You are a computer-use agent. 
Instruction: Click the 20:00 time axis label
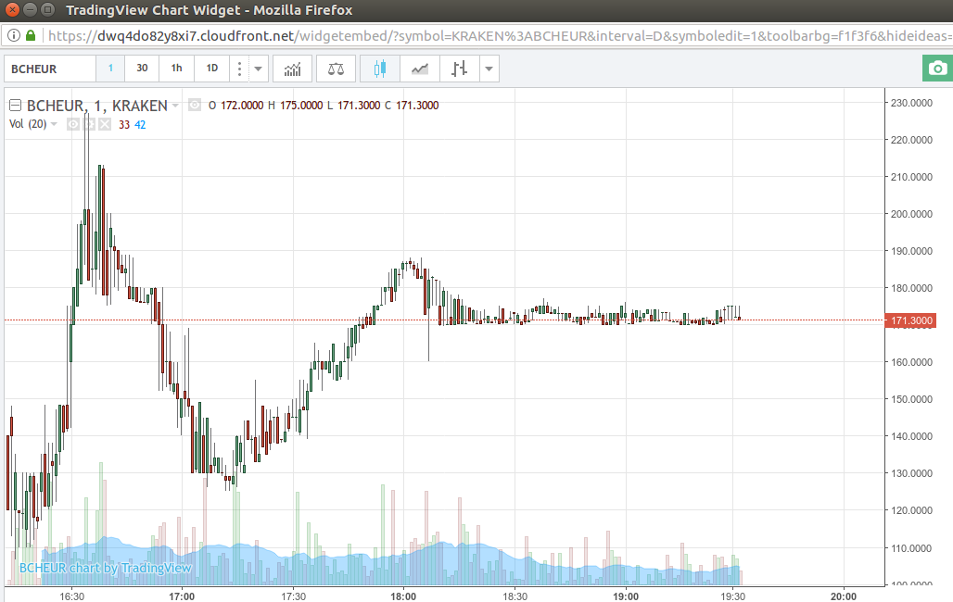click(x=844, y=596)
